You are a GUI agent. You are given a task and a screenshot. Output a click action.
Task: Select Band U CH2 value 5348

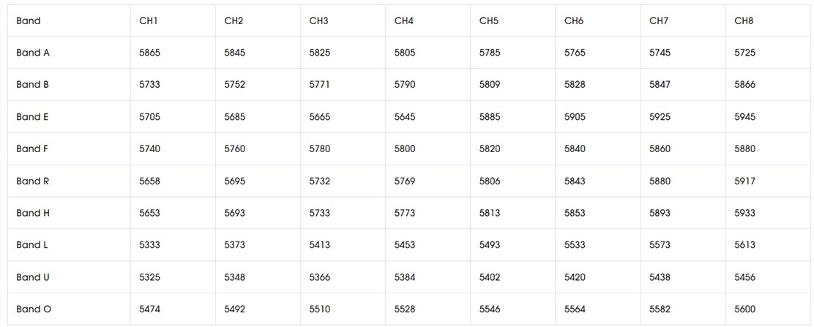(x=234, y=277)
